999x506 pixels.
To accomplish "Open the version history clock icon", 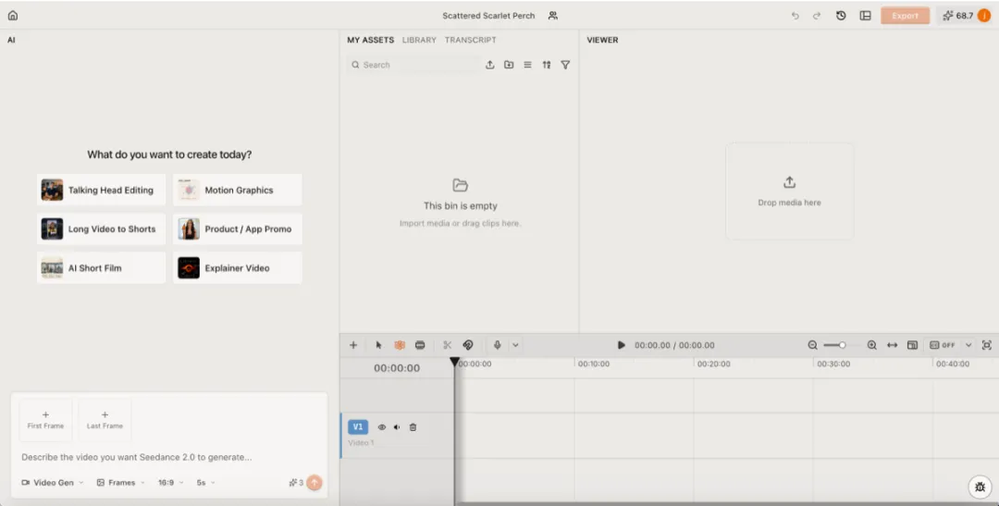I will (841, 16).
